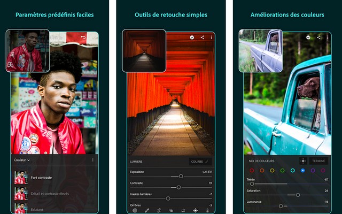Open the three-dot menu on the torii gate screen
Image resolution: width=342 pixels, height=214 pixels.
click(x=212, y=37)
